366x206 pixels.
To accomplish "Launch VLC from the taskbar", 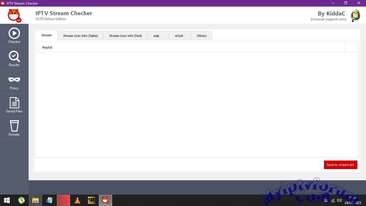I will pyautogui.click(x=77, y=200).
